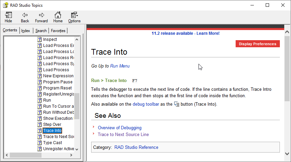
Task: Select the highlighted Trace Into topic
Action: (52, 131)
